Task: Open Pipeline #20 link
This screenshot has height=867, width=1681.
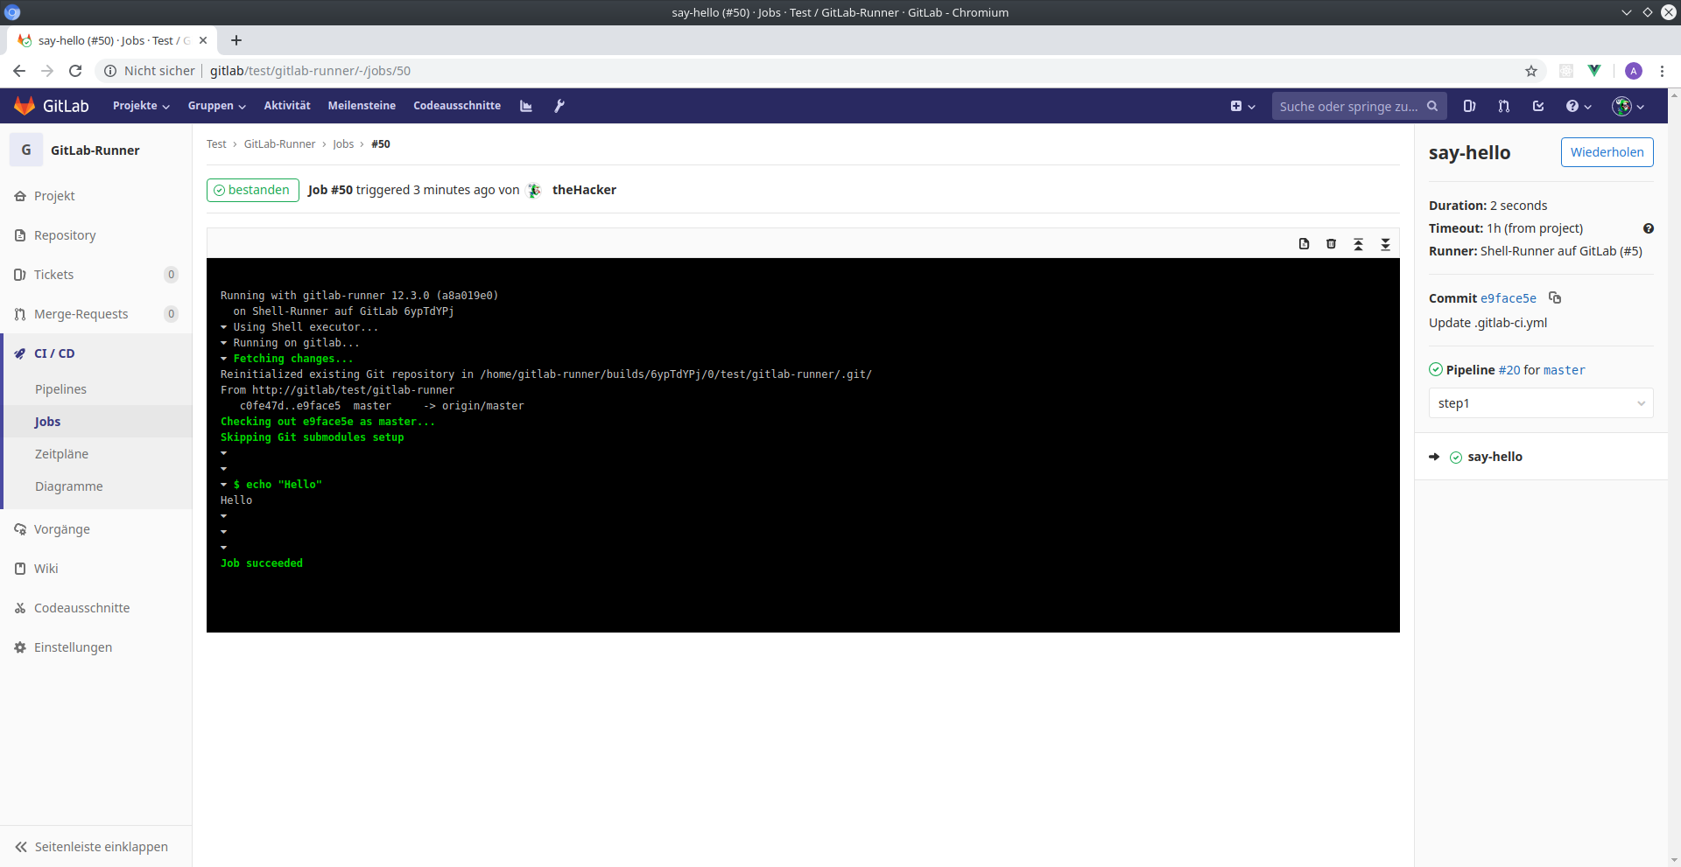Action: [1508, 370]
